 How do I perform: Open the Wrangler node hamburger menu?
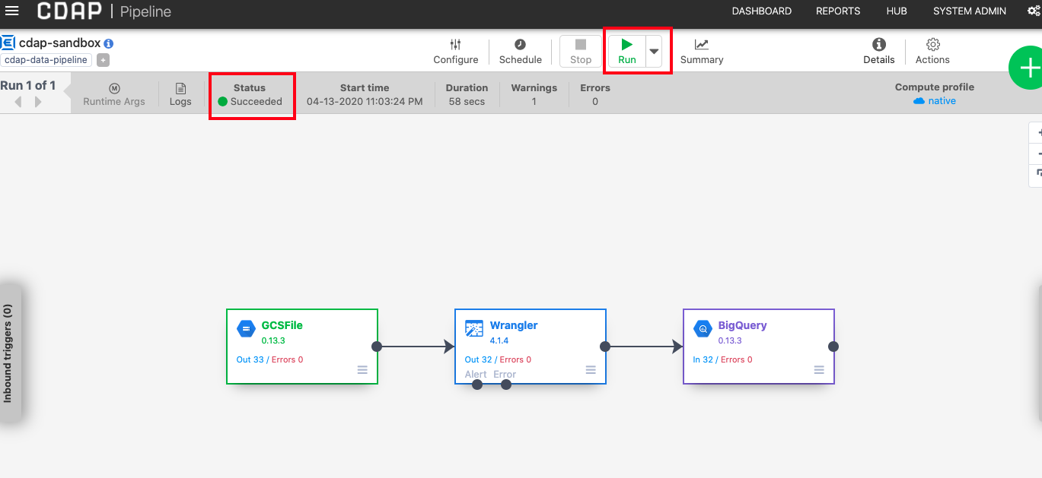coord(591,370)
